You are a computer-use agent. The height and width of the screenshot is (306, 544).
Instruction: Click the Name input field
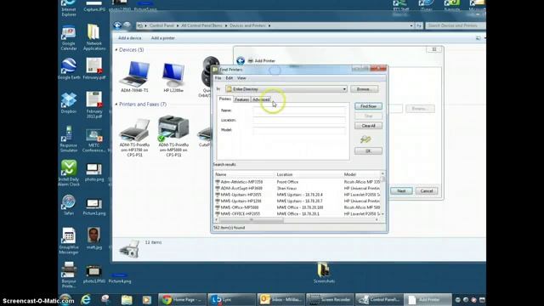tap(299, 110)
